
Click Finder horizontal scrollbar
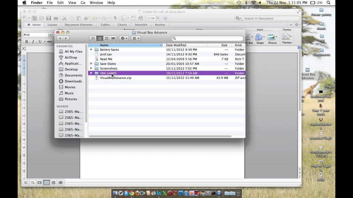pos(161,136)
